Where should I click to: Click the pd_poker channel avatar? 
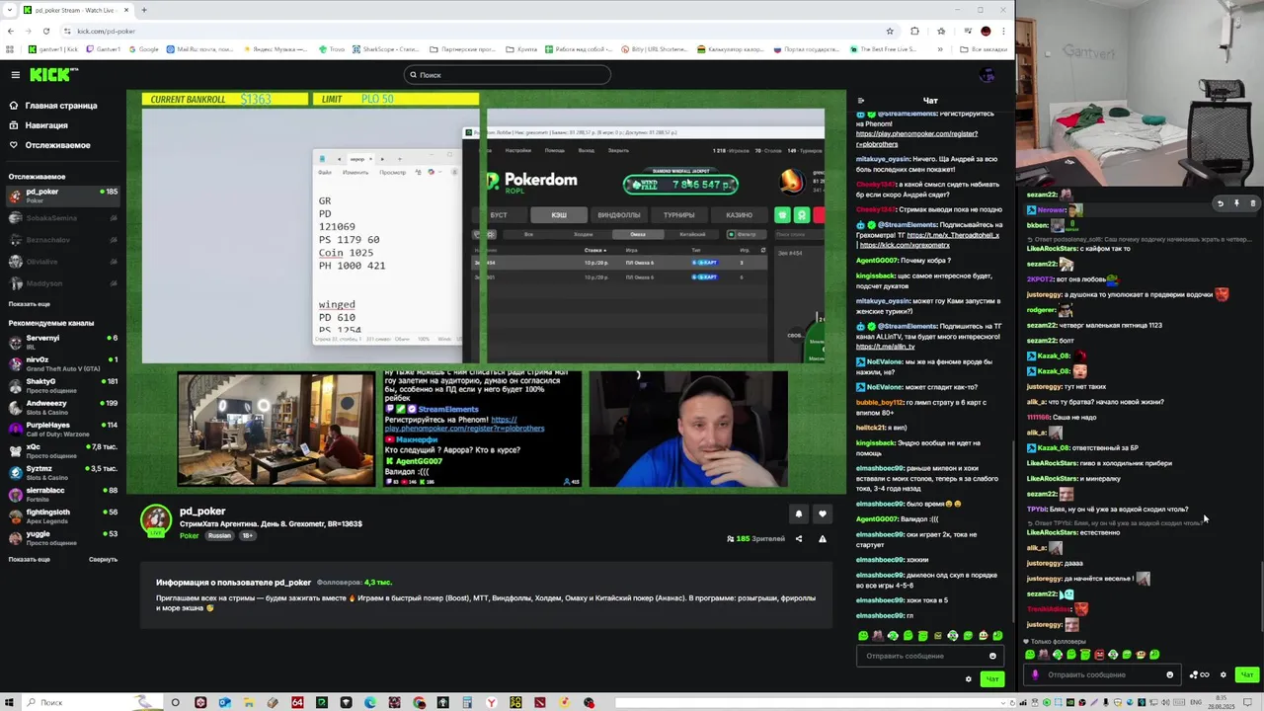pyautogui.click(x=156, y=519)
